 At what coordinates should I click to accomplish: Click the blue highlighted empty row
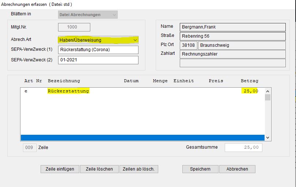click(x=143, y=137)
